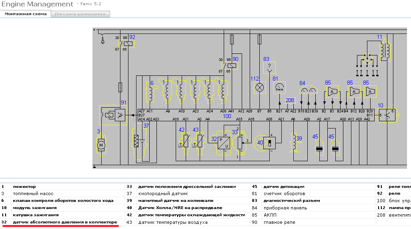This screenshot has height=229, width=411.
Task: Select the tachometer symbol 81
Action: pyautogui.click(x=279, y=88)
